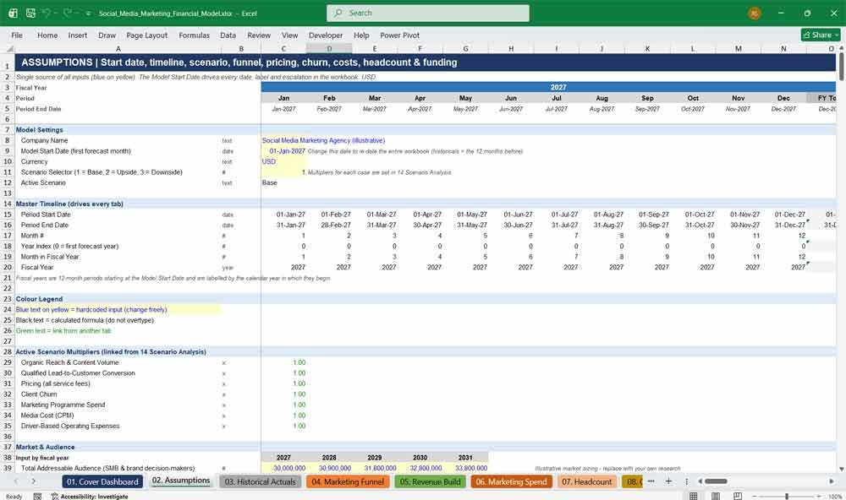Click into the Search box
Image resolution: width=846 pixels, height=500 pixels.
[428, 13]
